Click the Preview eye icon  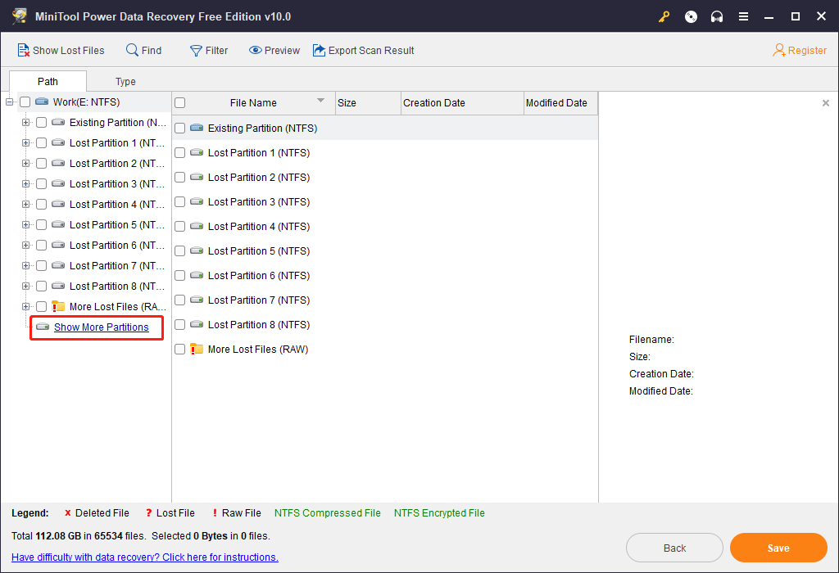point(256,51)
